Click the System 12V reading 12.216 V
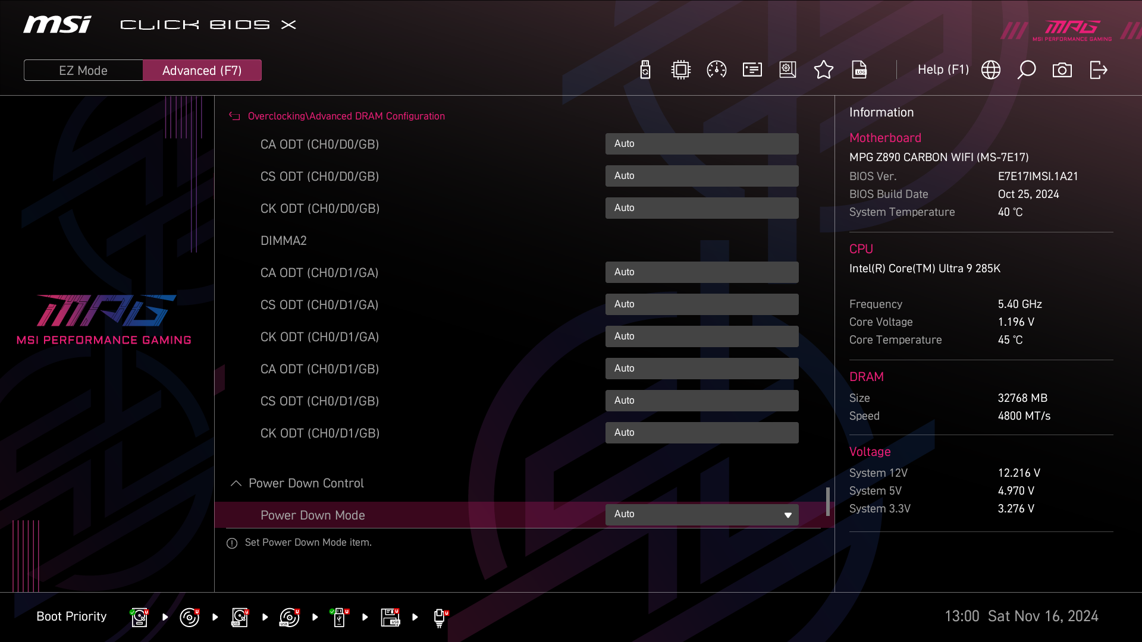Screen dimensions: 1142x642 pyautogui.click(x=1019, y=473)
